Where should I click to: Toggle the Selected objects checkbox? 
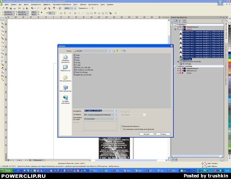(x=122, y=126)
